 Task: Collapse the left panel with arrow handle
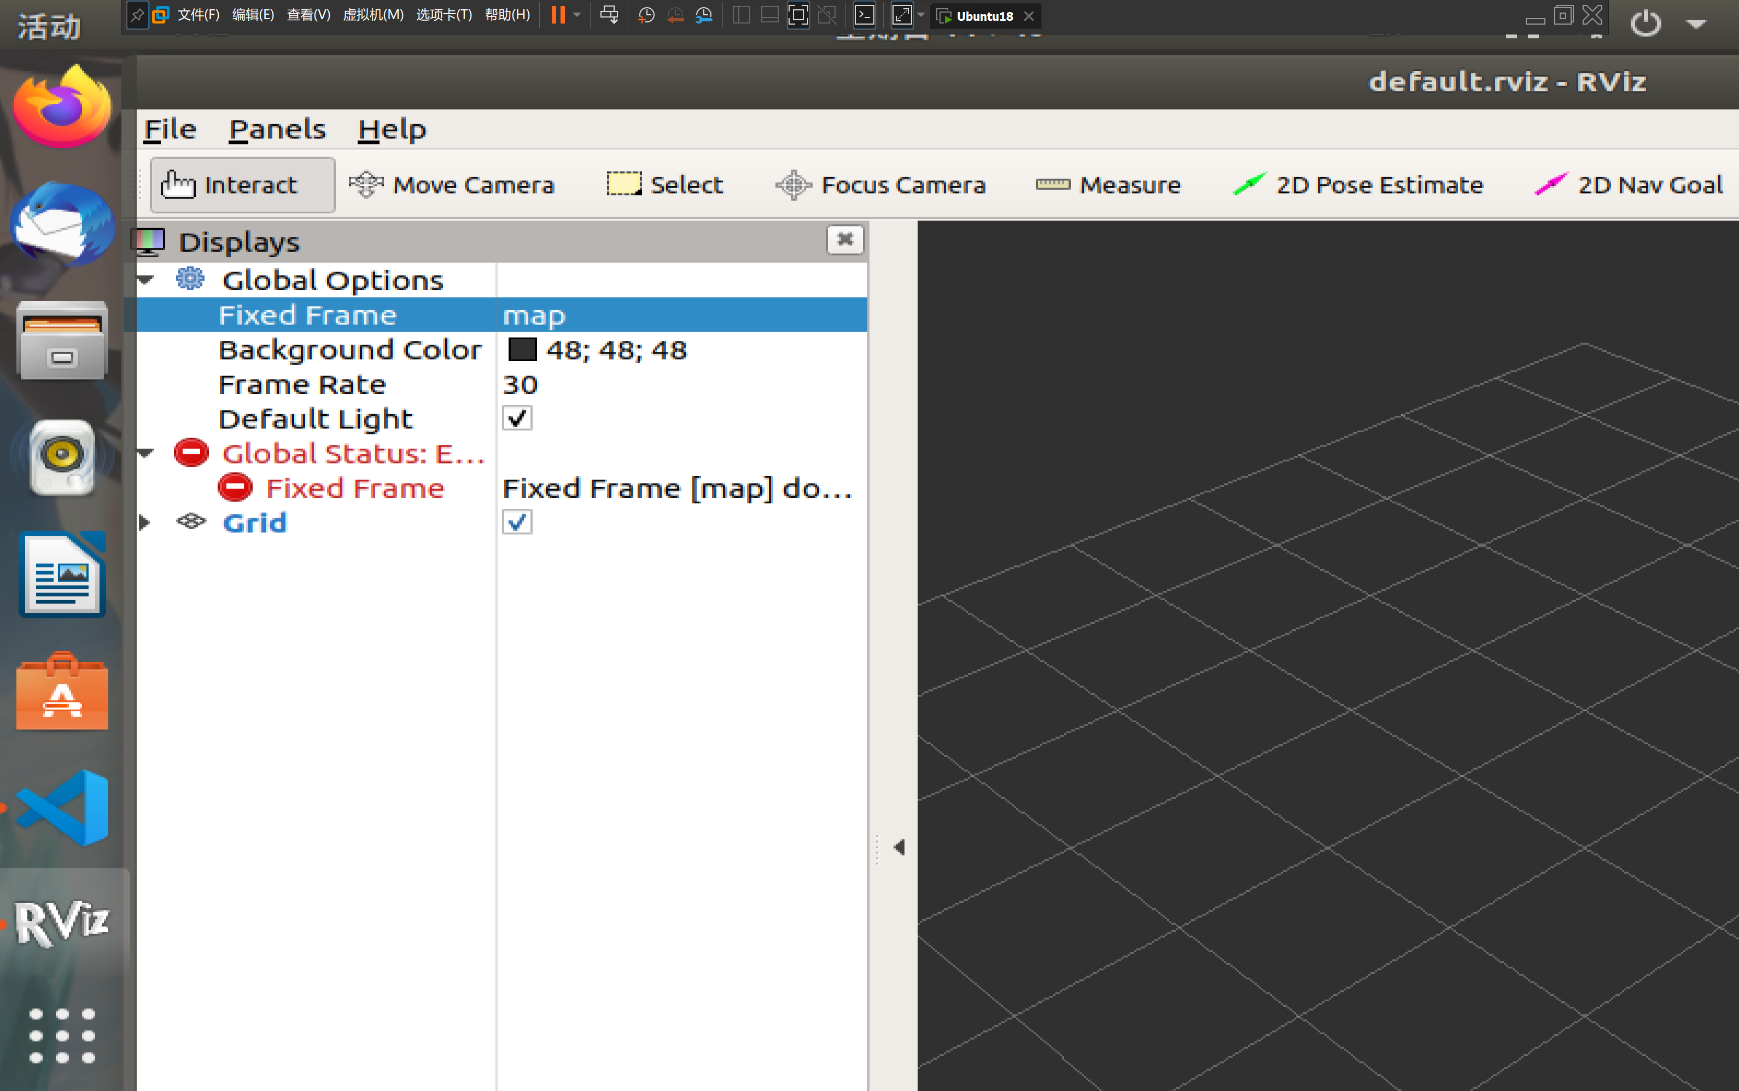[899, 847]
